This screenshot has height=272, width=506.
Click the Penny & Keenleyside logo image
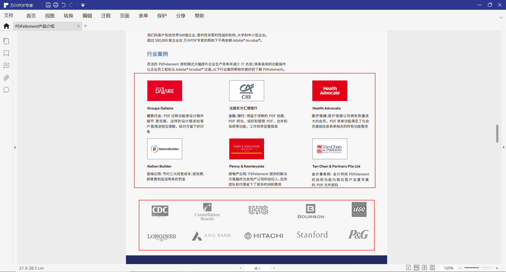pyautogui.click(x=247, y=149)
